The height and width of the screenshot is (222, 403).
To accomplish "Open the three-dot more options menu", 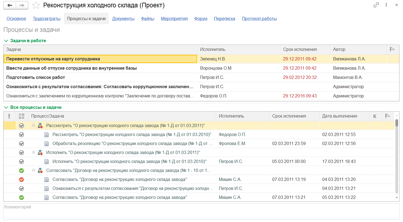I will pos(386,5).
